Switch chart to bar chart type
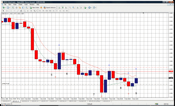 (59, 8)
